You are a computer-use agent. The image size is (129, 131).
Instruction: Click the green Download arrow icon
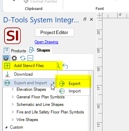[8, 74]
